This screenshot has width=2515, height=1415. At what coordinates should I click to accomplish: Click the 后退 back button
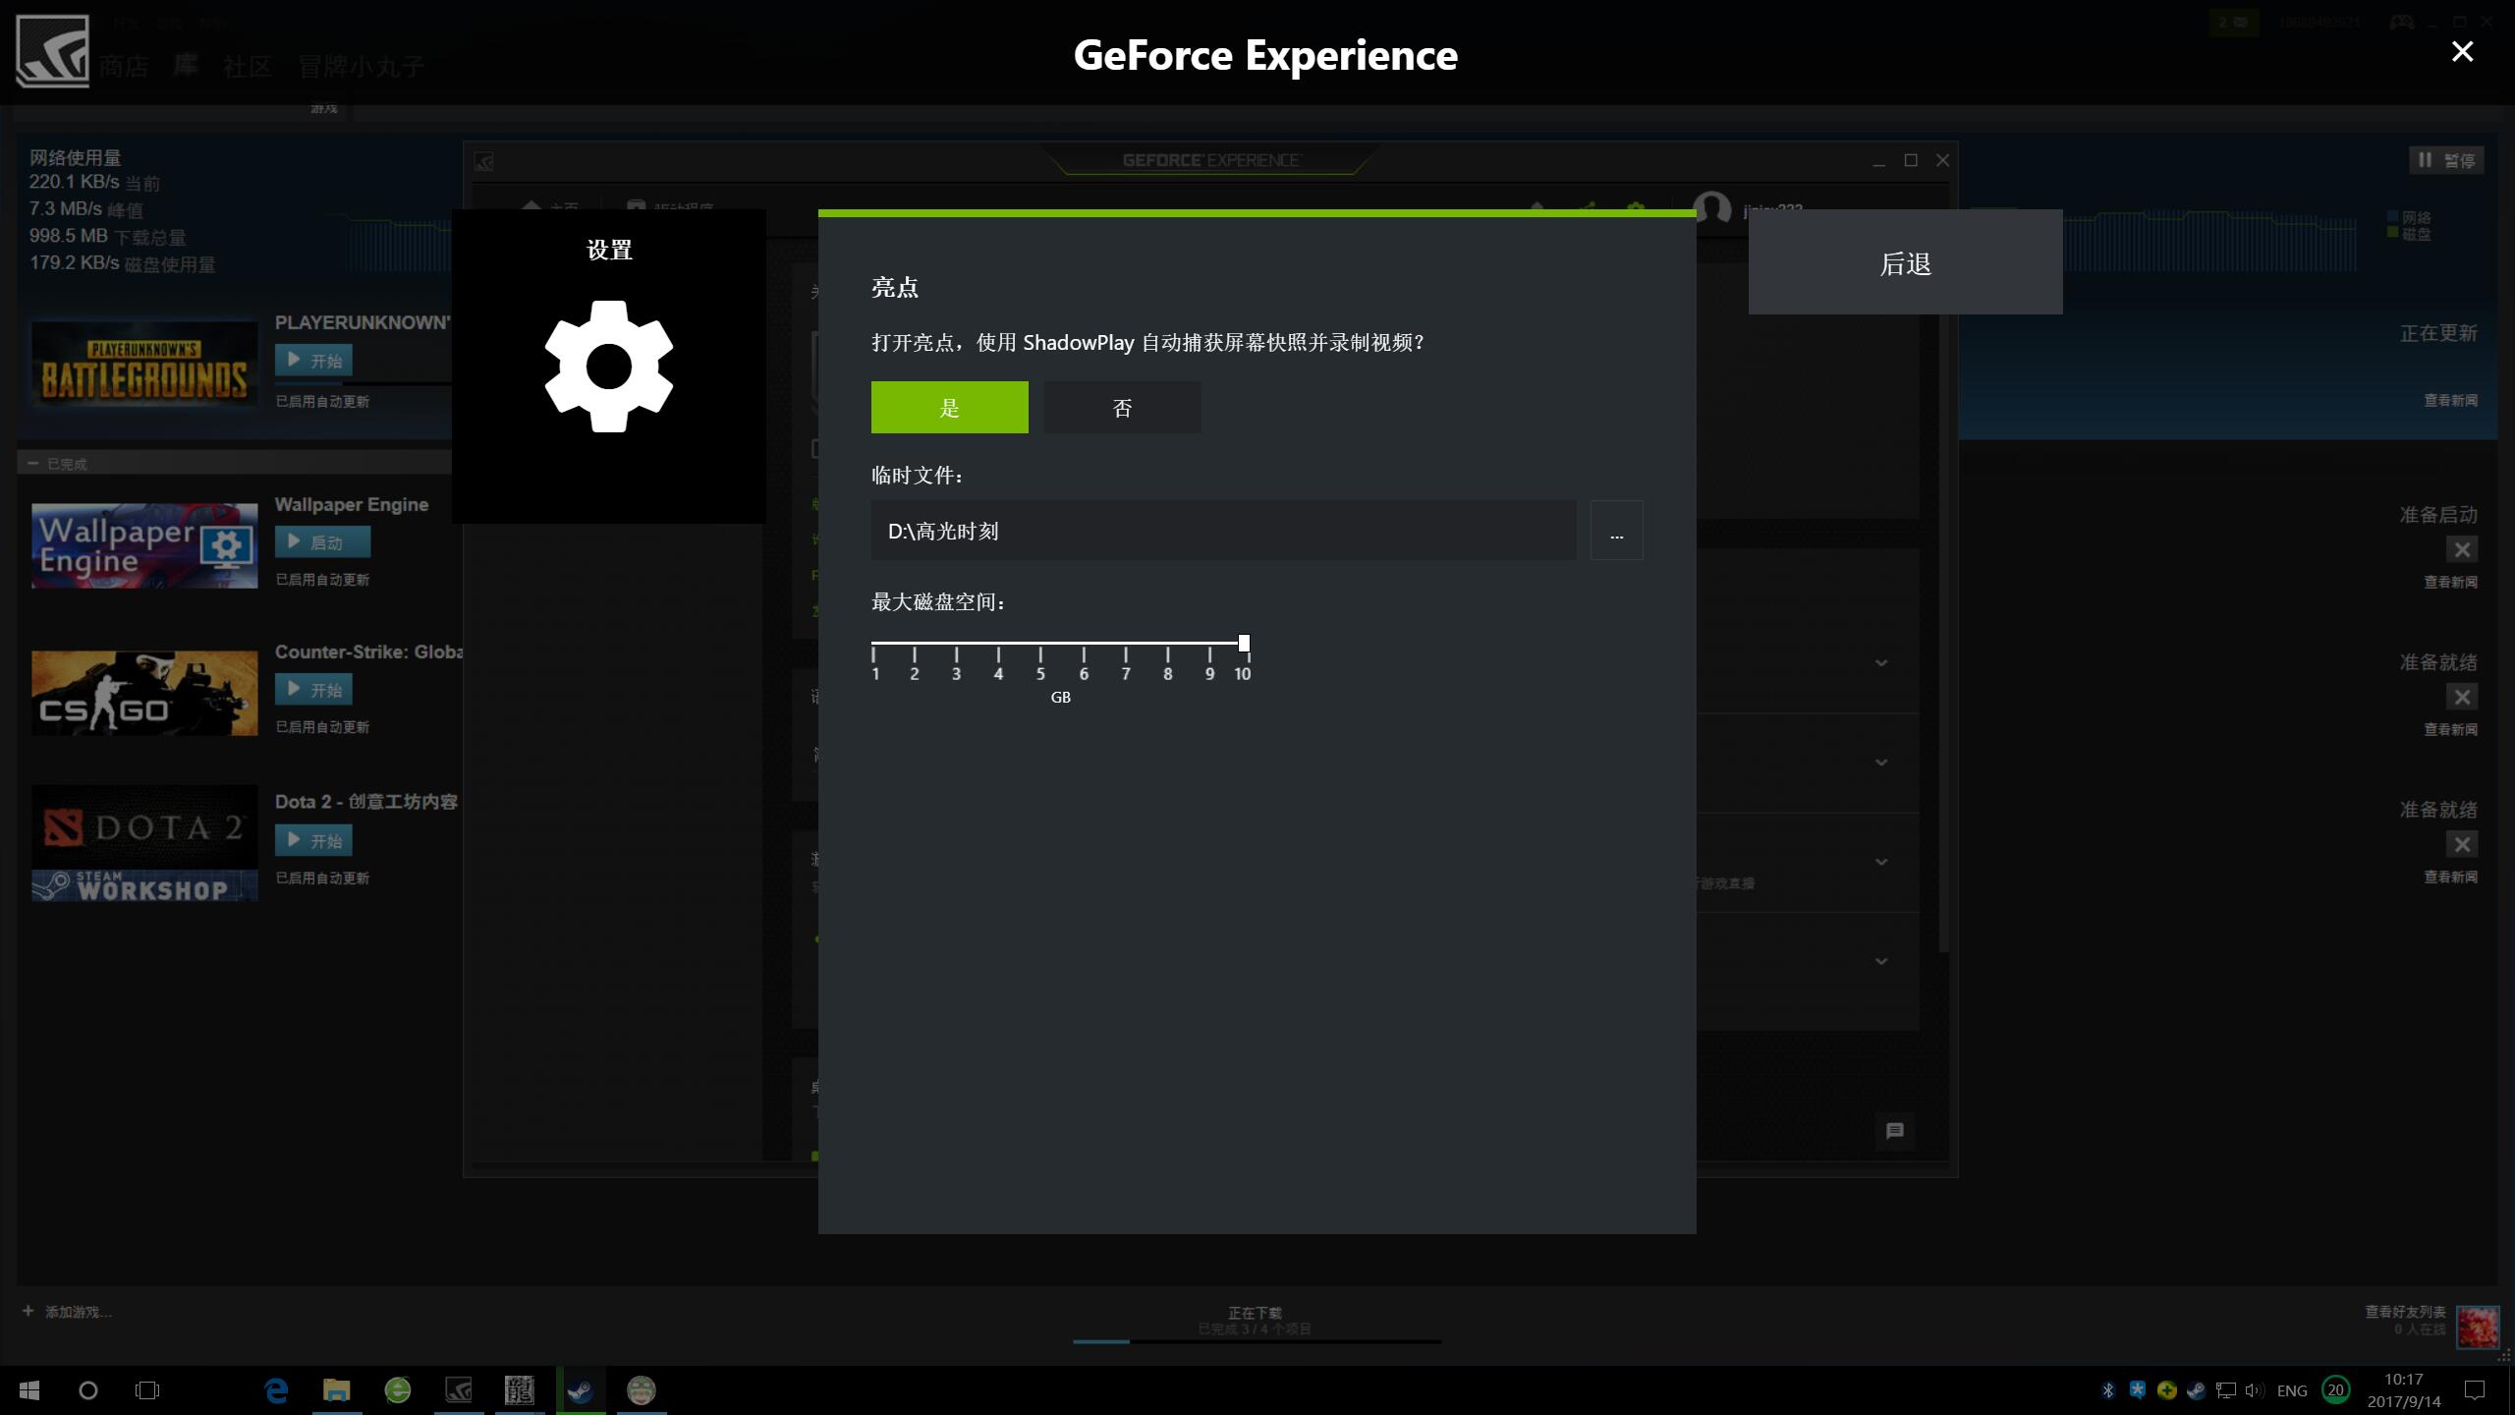pos(1905,262)
